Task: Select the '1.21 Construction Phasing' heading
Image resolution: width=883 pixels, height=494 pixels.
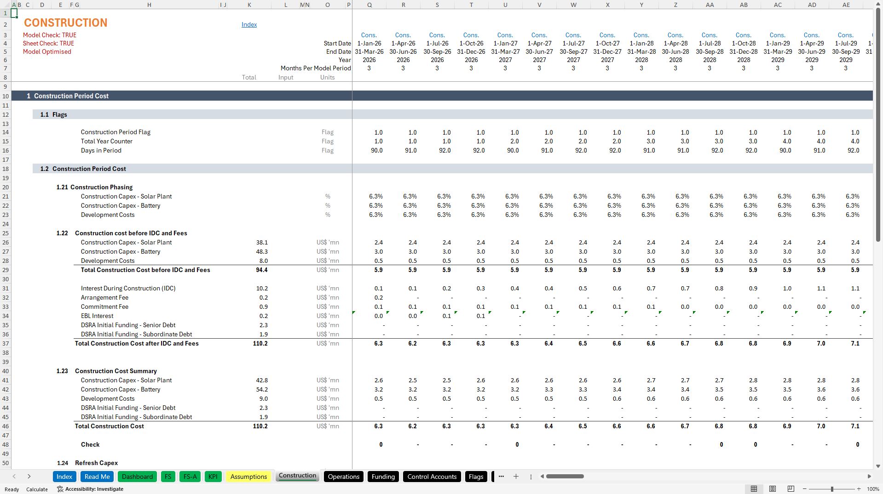Action: [94, 187]
